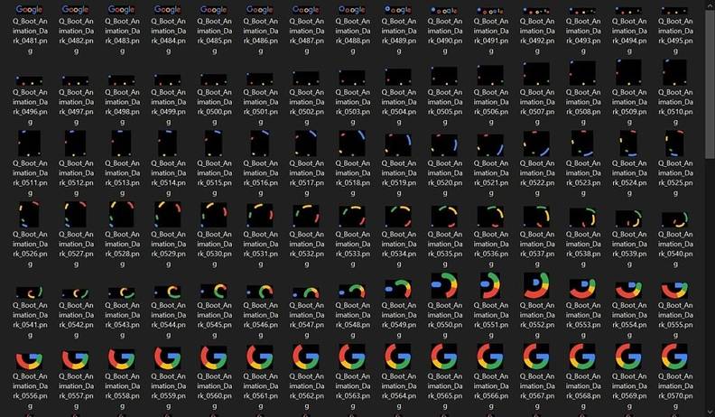Select the Q_Boot_Animation_Dark_0517.png thumbnail
This screenshot has width=715, height=417.
(x=306, y=144)
